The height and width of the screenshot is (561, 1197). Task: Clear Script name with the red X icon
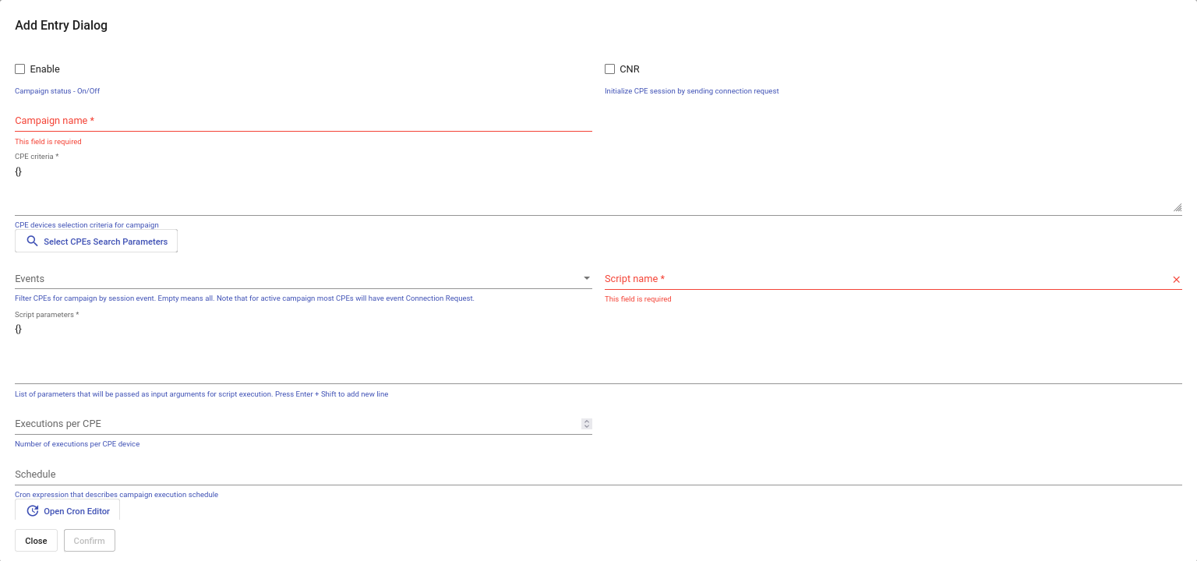click(x=1176, y=280)
